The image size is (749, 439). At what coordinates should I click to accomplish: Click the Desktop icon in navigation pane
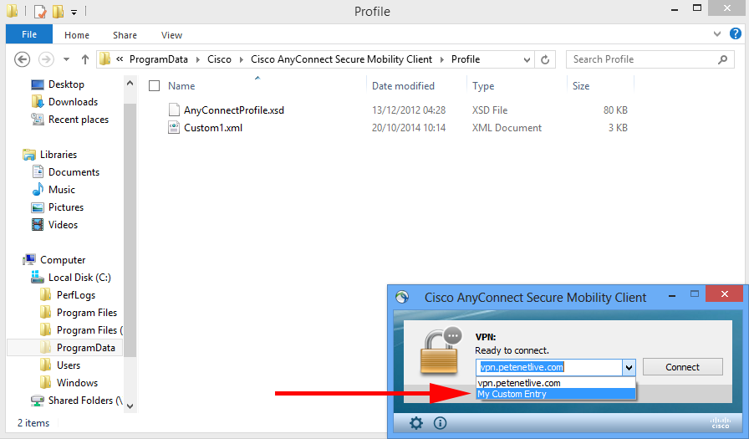pos(38,84)
